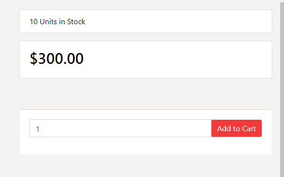The height and width of the screenshot is (177, 284).
Task: Click the gray background beneath the cart panel
Action: 146,166
